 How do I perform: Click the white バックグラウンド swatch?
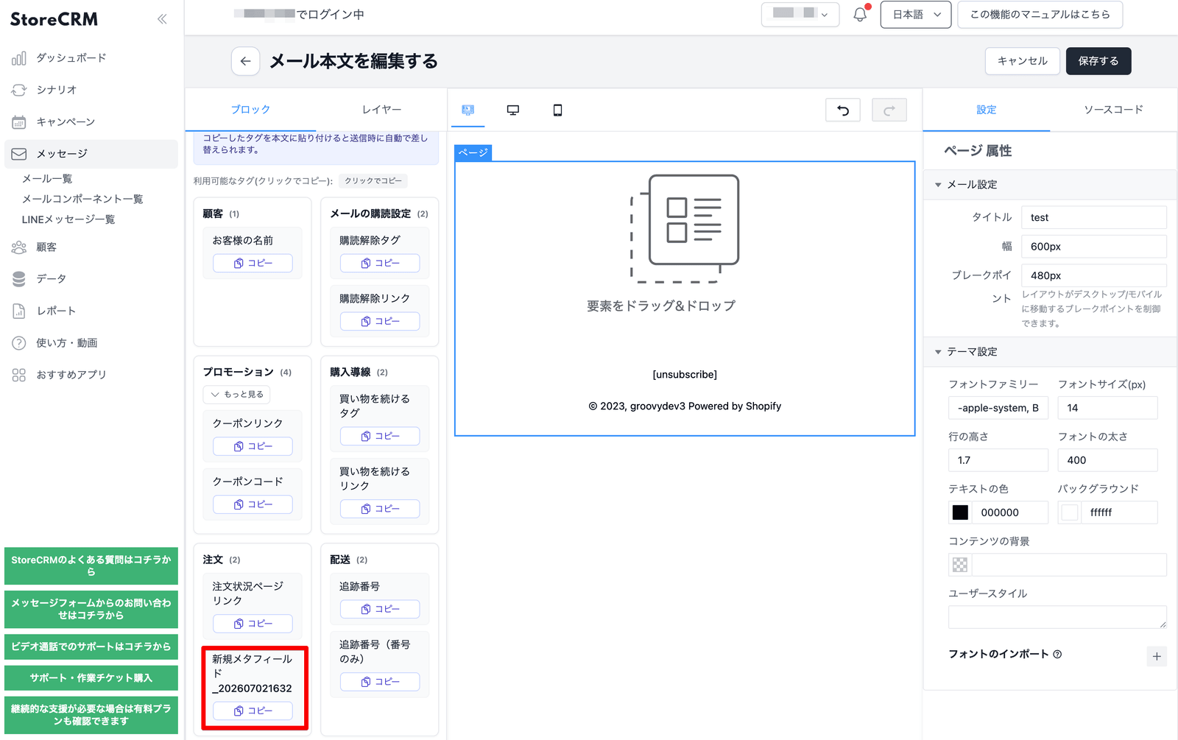coord(1070,512)
